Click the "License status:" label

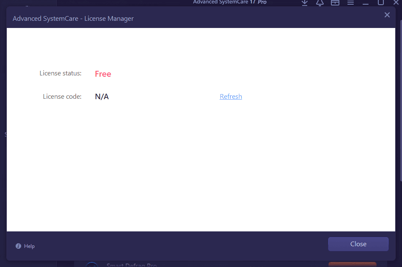pos(60,73)
